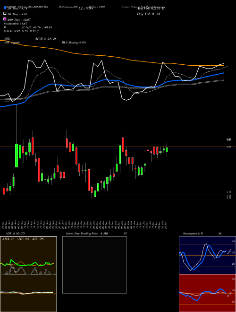This screenshot has height=312, width=236.
Task: Click the 'Intra Day Trading Price & MR' title
Action: (x=87, y=234)
